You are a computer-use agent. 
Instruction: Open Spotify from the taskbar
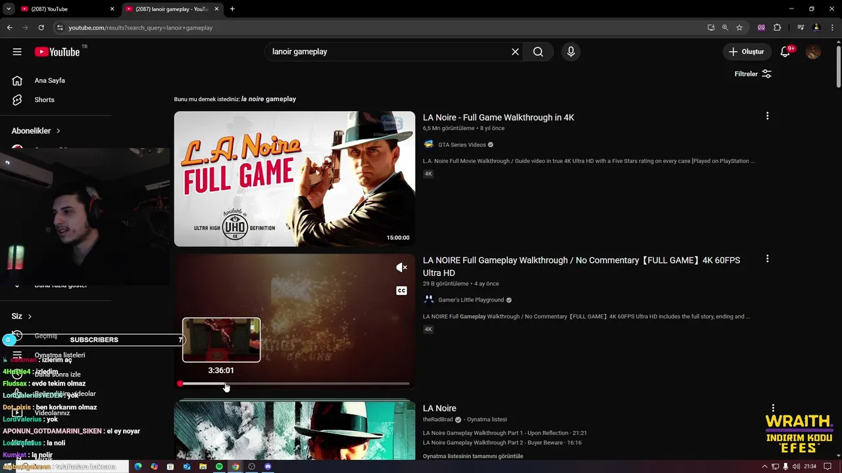(x=219, y=466)
